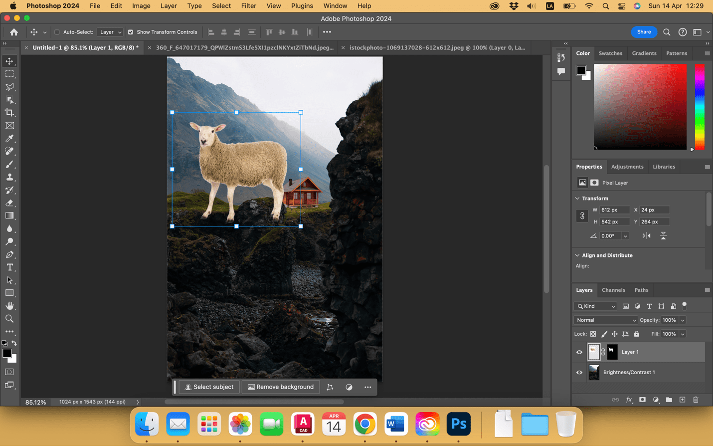Click the W width input field

[x=615, y=210]
